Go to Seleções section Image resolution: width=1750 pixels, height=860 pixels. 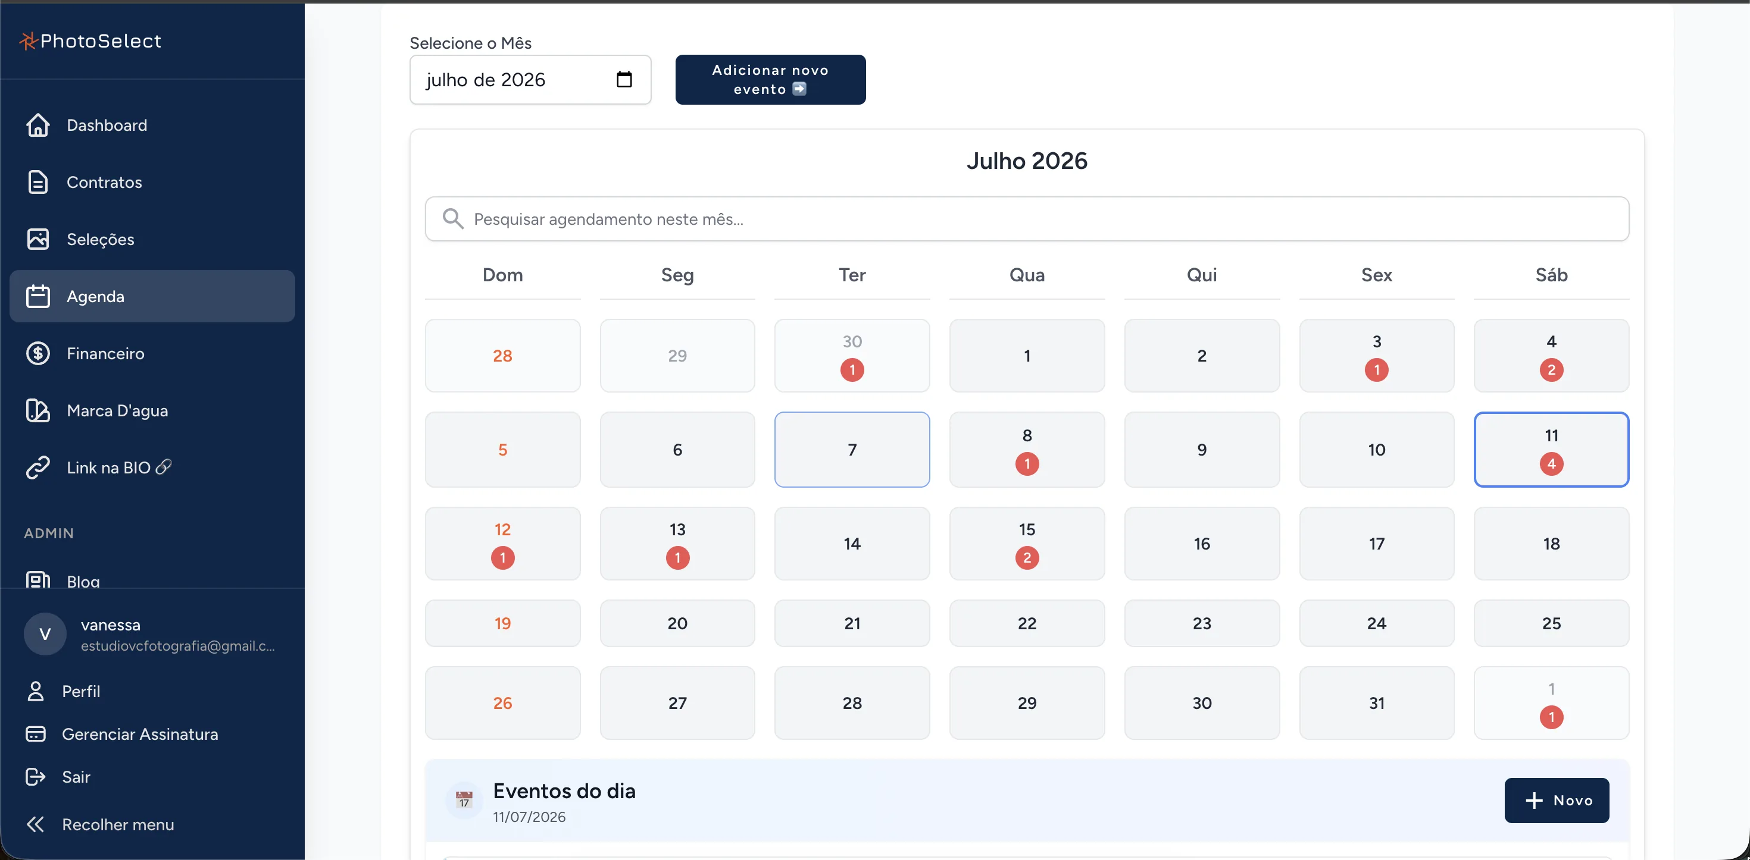click(152, 239)
